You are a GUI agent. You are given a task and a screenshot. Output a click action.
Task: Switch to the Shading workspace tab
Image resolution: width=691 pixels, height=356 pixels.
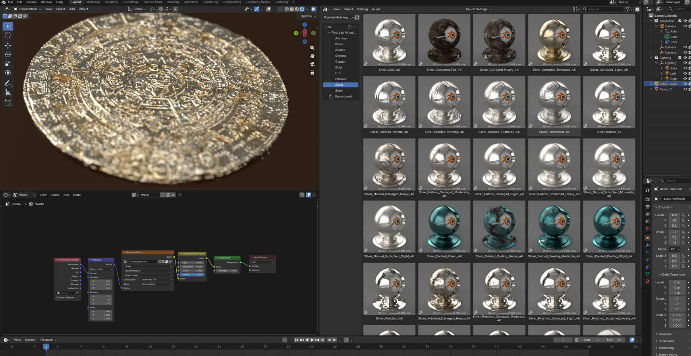pyautogui.click(x=173, y=2)
